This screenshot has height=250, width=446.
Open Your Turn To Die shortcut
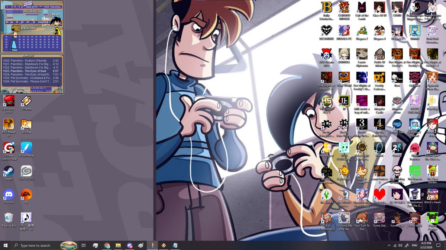tap(362, 221)
